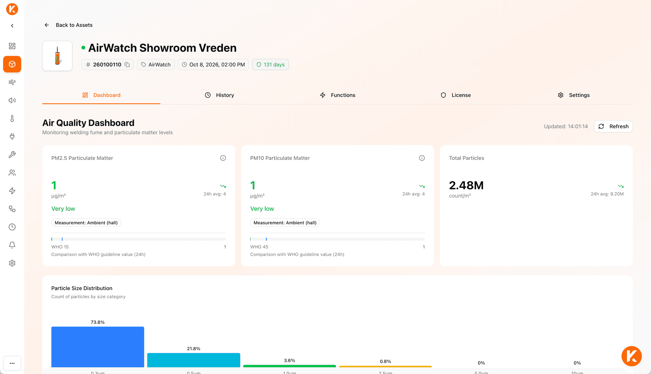The image size is (651, 374).
Task: Click the PM10 WHO comparison bar
Action: [338, 239]
